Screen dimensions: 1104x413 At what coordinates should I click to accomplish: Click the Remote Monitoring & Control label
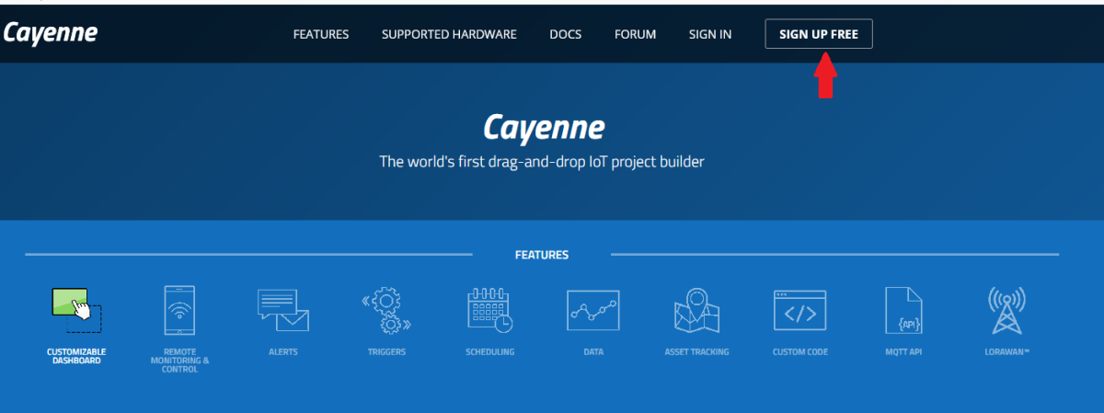[x=179, y=361]
